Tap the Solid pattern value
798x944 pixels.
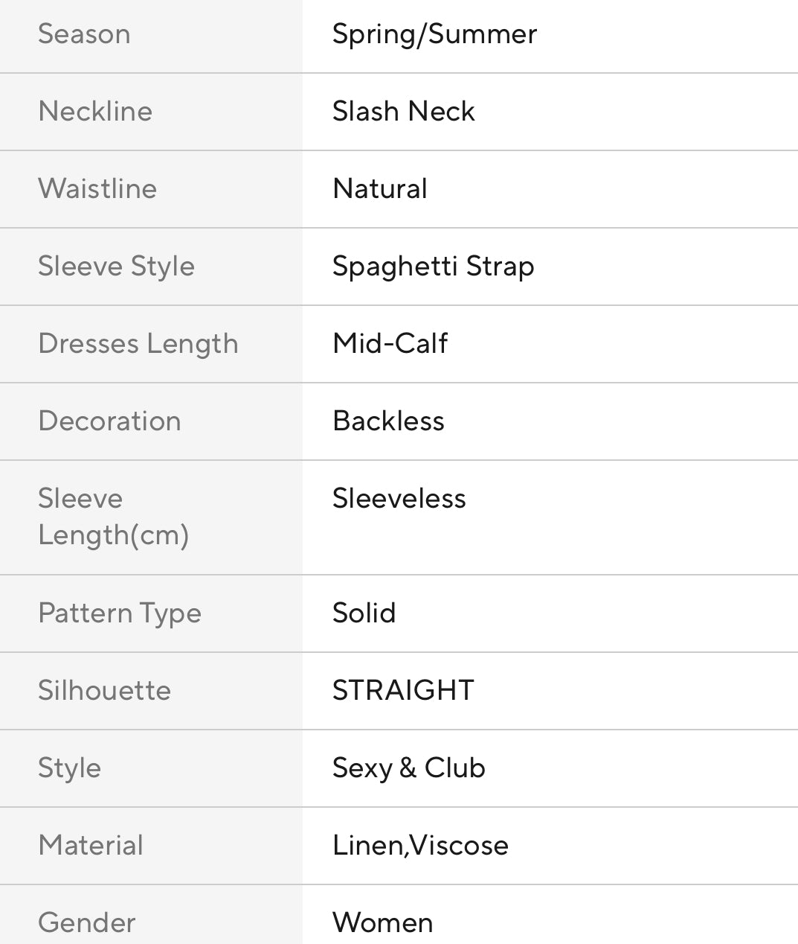[x=364, y=613]
